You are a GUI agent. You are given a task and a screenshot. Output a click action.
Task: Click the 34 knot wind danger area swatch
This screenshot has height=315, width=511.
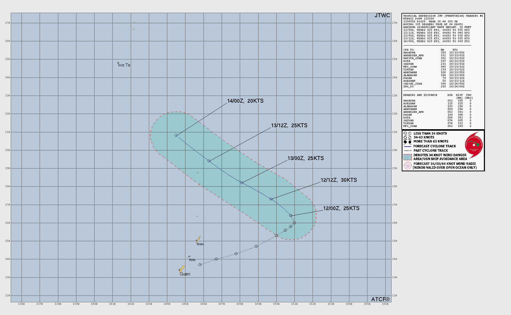point(407,157)
